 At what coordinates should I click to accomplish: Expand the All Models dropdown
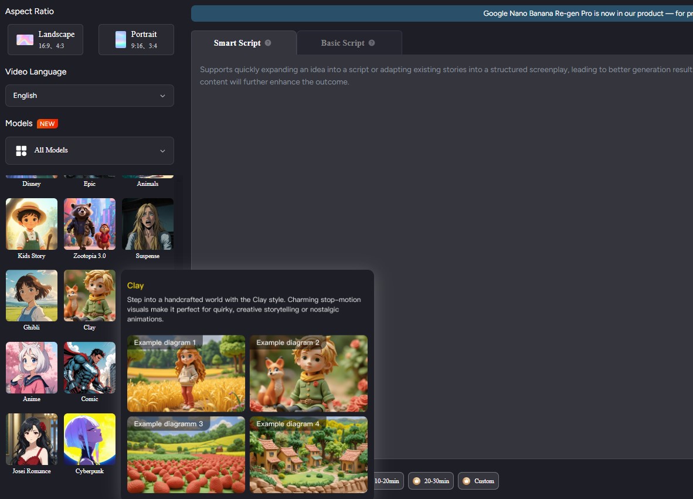pos(89,151)
